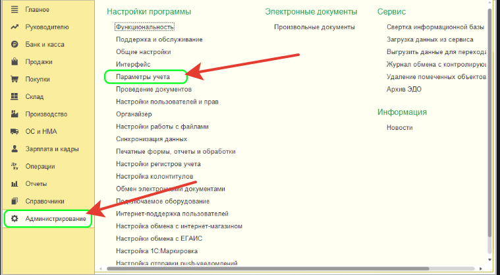Viewport: 500px width, 275px height.
Task: Open the Операции section
Action: coord(40,166)
